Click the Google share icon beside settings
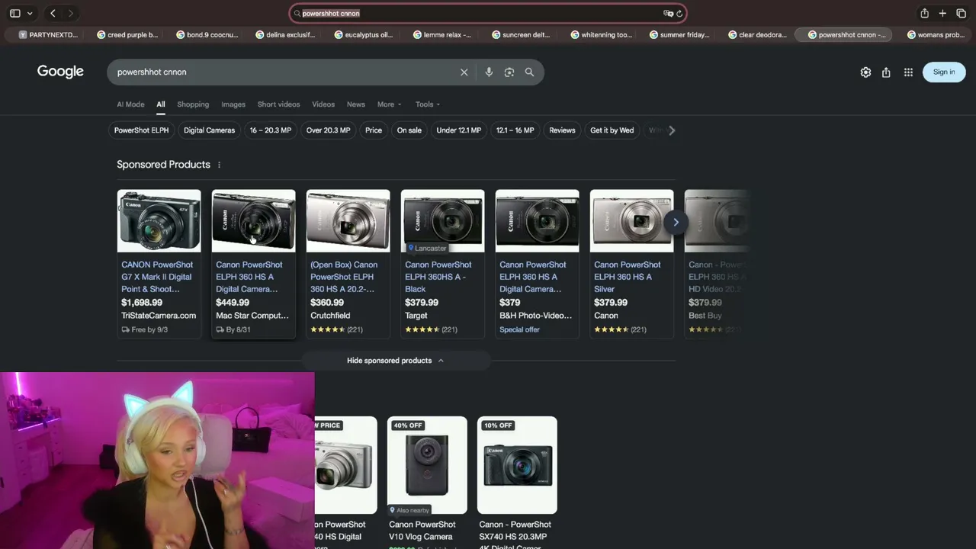The height and width of the screenshot is (549, 976). tap(886, 72)
